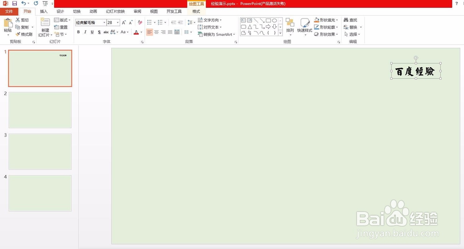Click the Arrange icon
The image size is (464, 249).
click(x=290, y=23)
